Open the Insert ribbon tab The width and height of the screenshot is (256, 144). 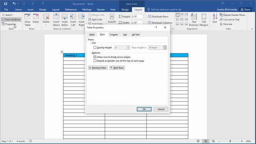30,10
